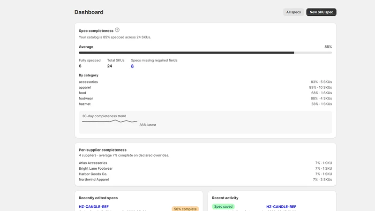Click the 7% · 3 SKUs value
Image resolution: width=375 pixels, height=211 pixels.
tap(322, 180)
